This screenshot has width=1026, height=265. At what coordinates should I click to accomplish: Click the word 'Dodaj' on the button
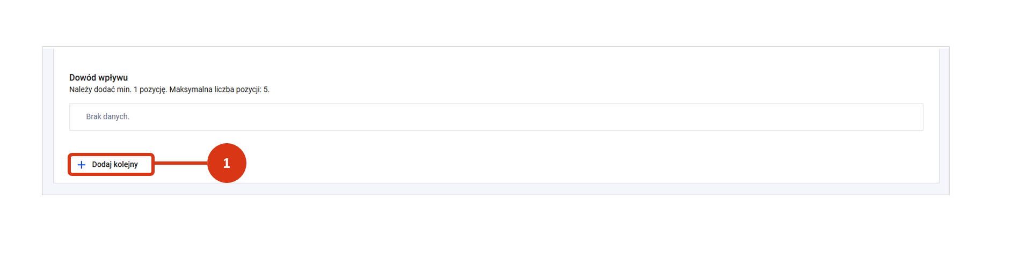101,165
